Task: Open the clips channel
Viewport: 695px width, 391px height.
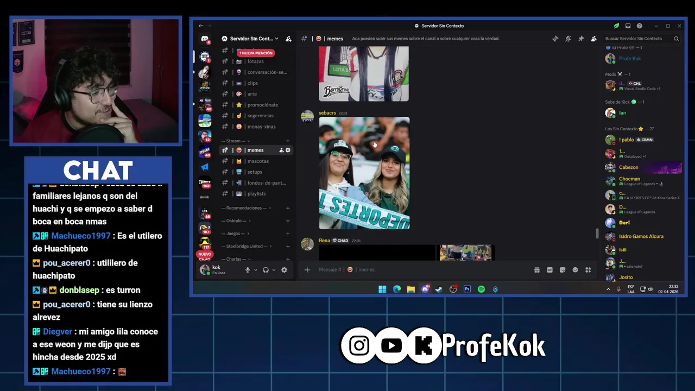Action: 256,83
